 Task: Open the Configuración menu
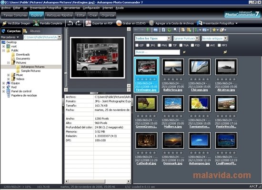click(x=91, y=8)
